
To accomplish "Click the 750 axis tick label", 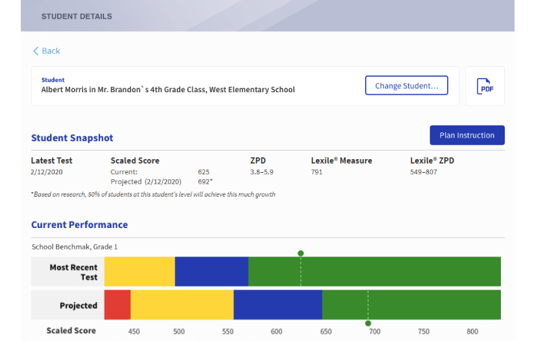I will click(x=424, y=331).
